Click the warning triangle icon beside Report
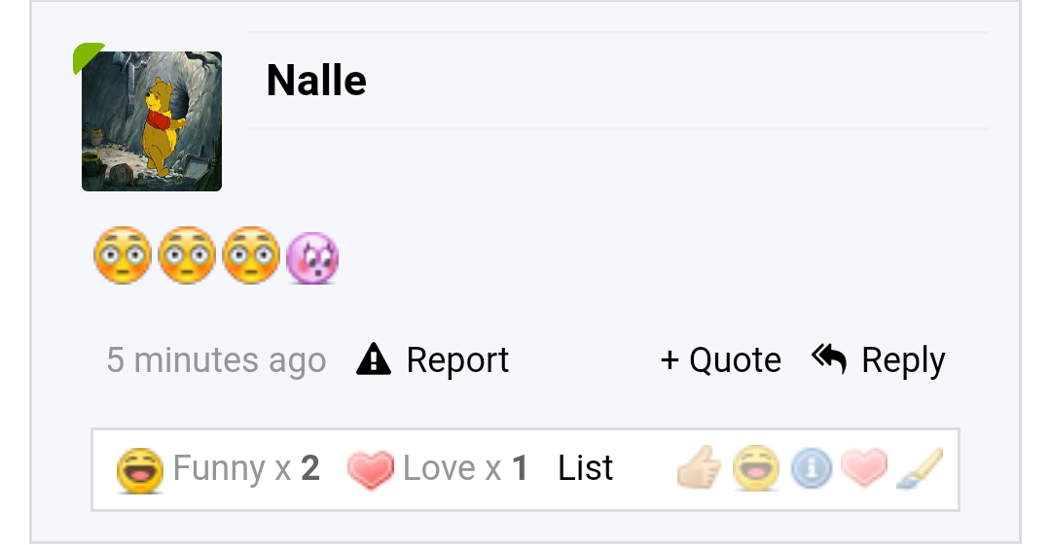 pyautogui.click(x=374, y=358)
